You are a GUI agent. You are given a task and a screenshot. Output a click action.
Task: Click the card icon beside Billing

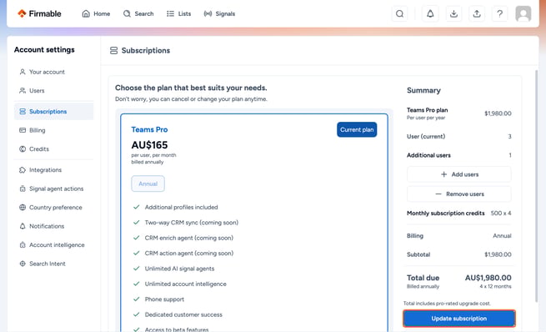23,130
